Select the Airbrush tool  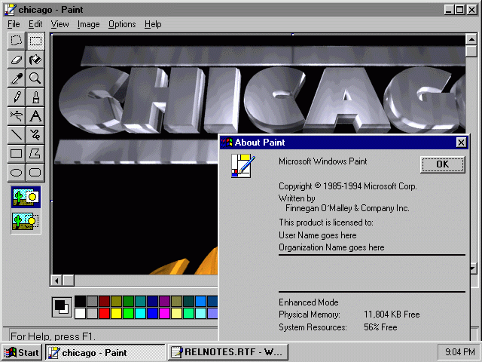[x=17, y=116]
